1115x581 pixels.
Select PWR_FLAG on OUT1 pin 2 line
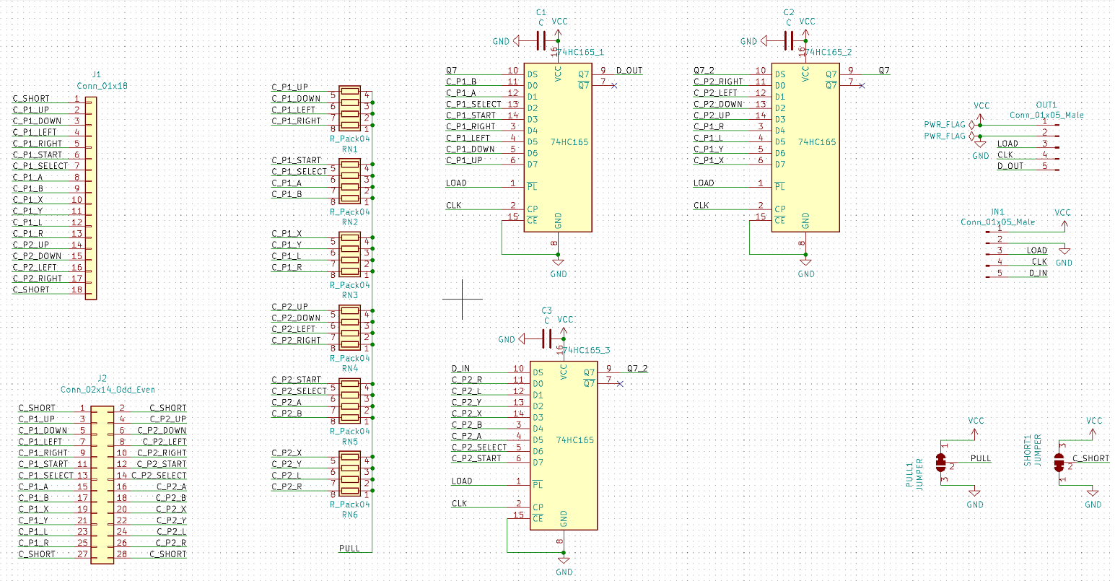coord(949,136)
